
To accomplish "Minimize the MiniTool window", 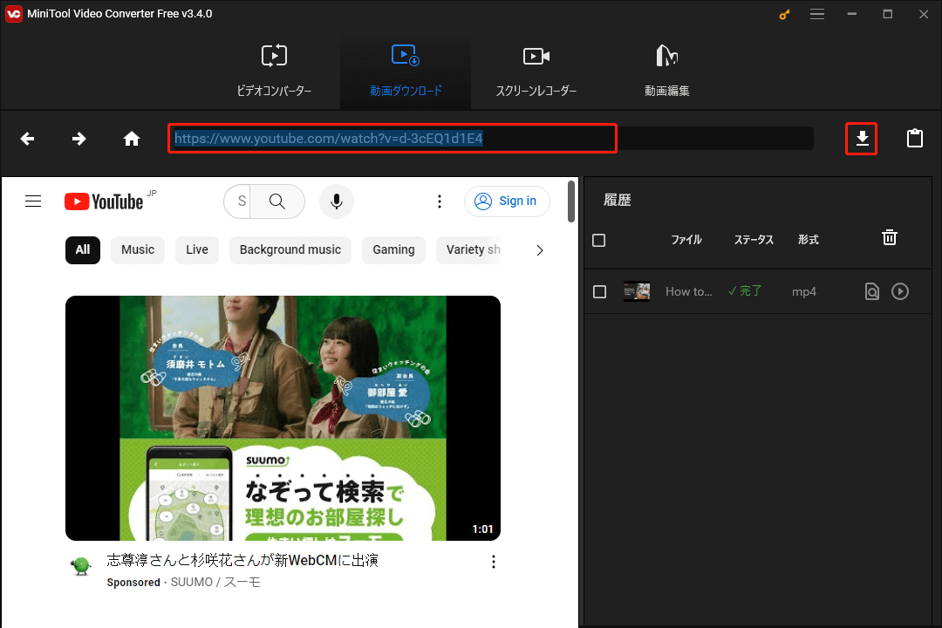I will point(852,14).
